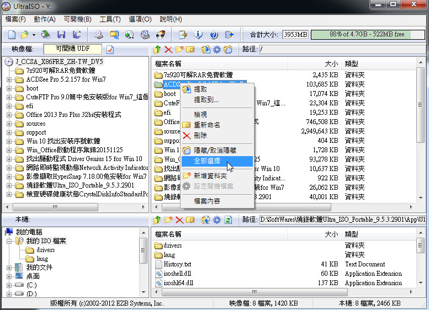Expand the sources folder tree node
Screen dimensions: 429x310
9,124
